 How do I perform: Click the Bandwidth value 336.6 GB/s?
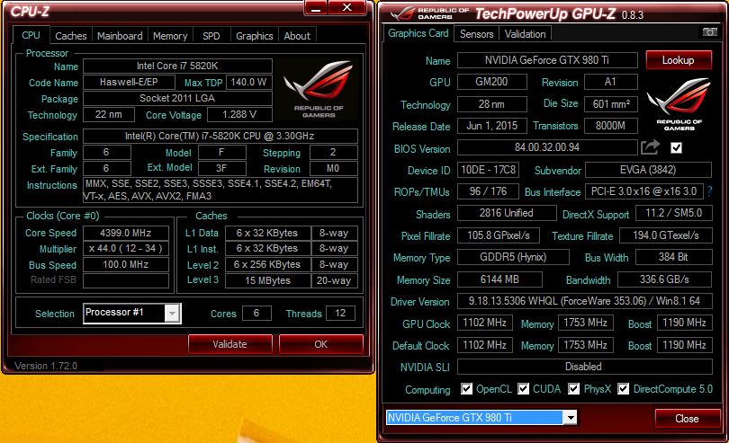pyautogui.click(x=664, y=279)
